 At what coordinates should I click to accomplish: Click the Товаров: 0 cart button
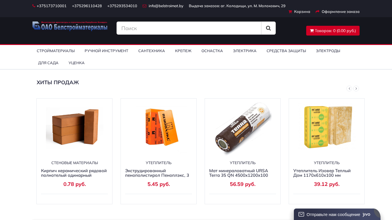tap(333, 31)
